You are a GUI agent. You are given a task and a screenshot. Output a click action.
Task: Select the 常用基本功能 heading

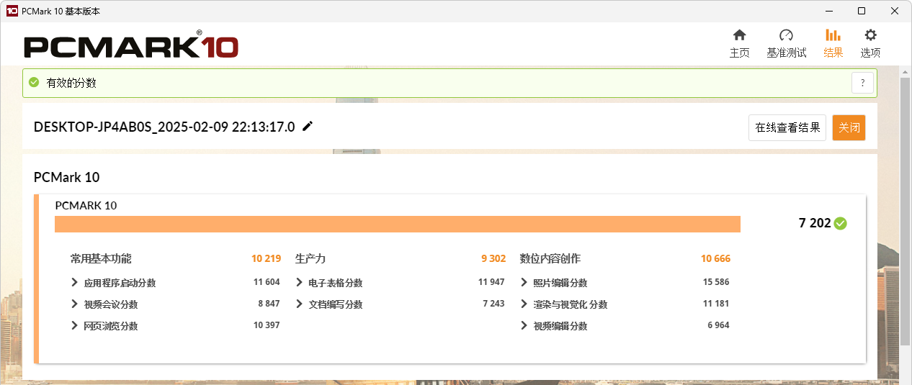(101, 258)
